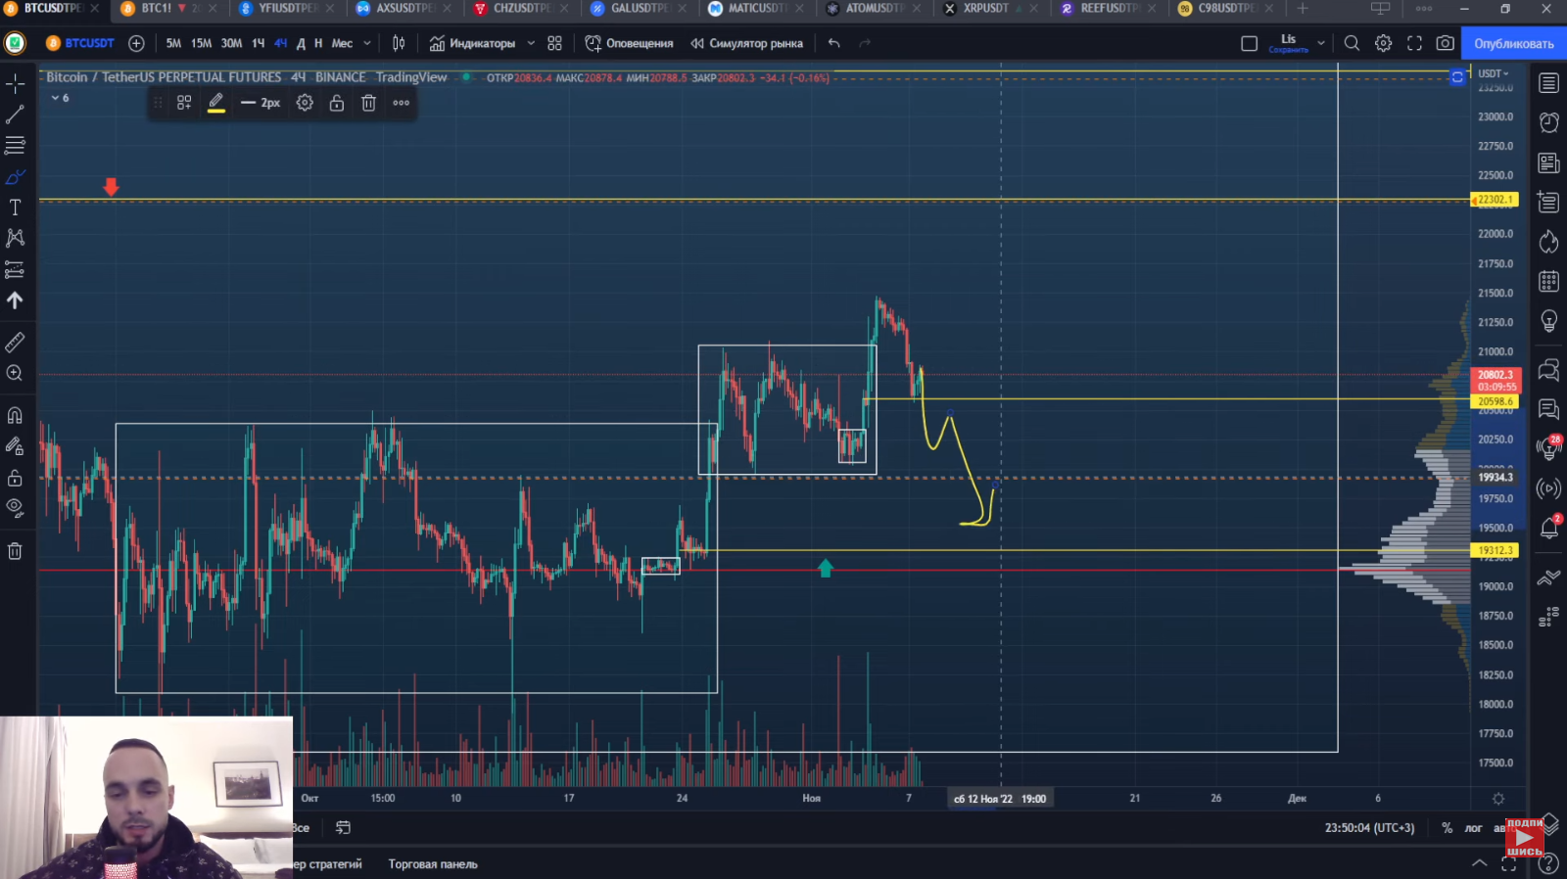Open the candle chart type selector
Viewport: 1567px width, 879px height.
pyautogui.click(x=399, y=43)
